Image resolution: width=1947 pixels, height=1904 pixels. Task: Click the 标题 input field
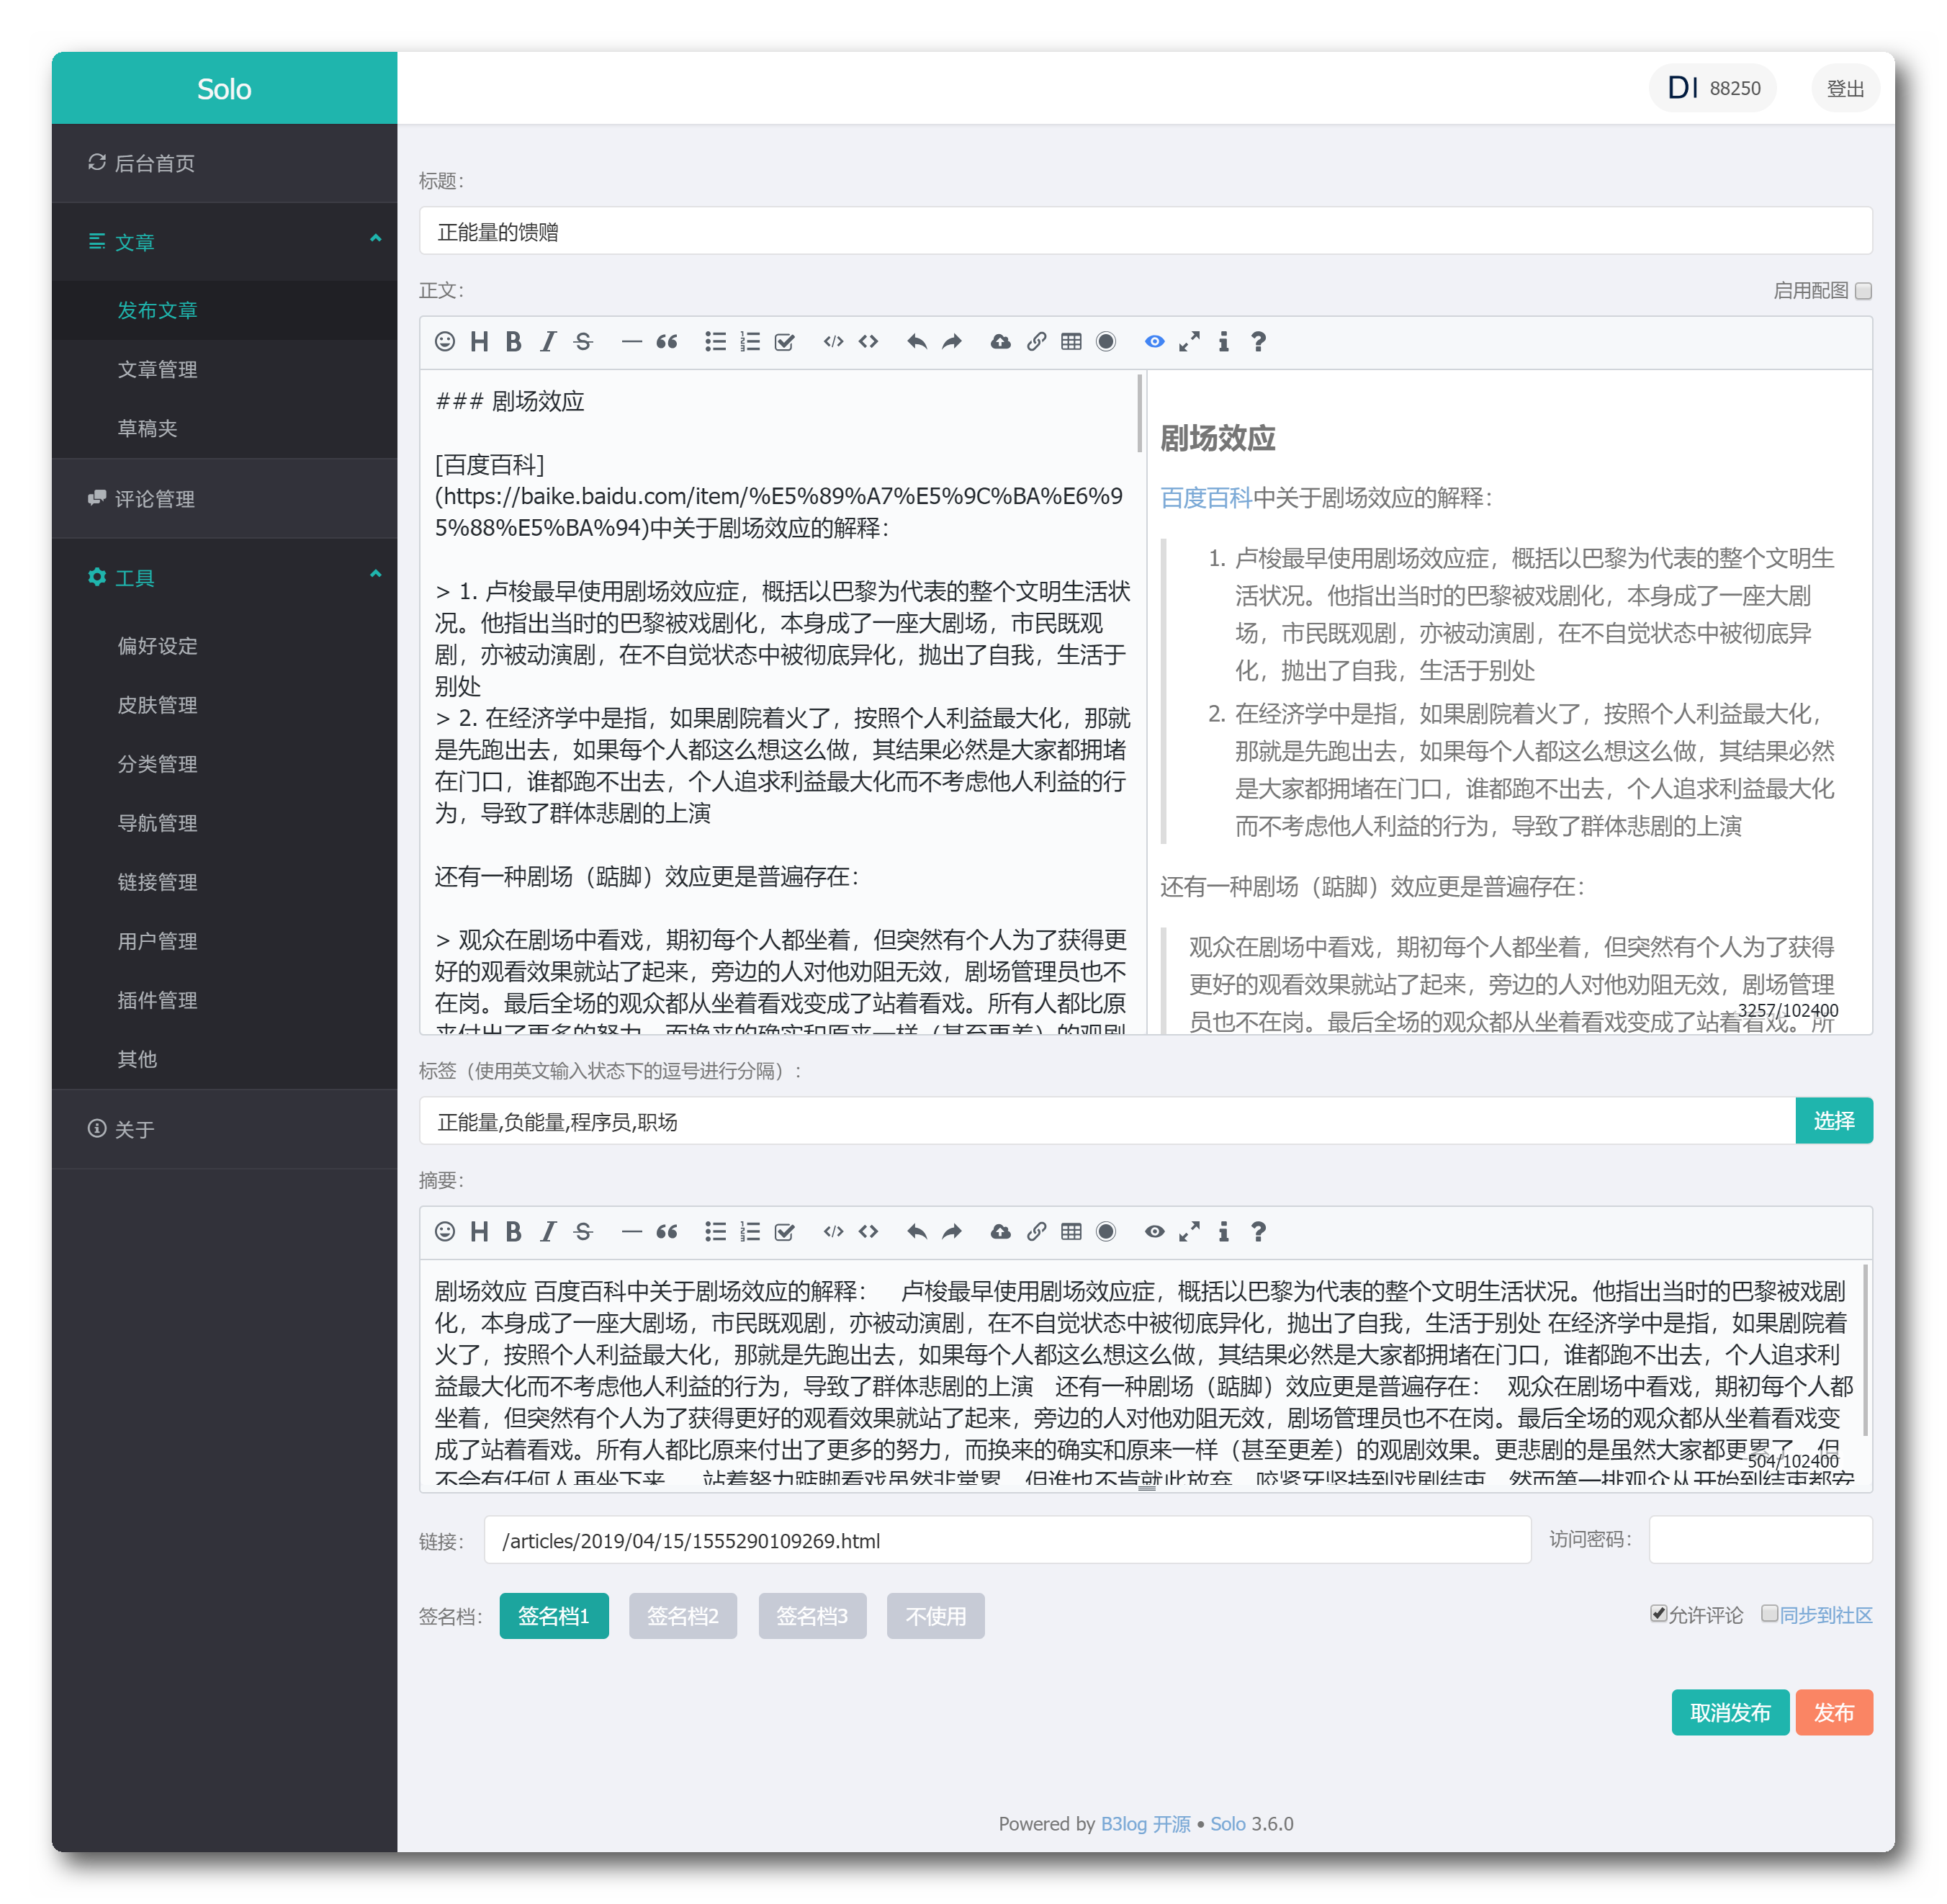click(1145, 232)
